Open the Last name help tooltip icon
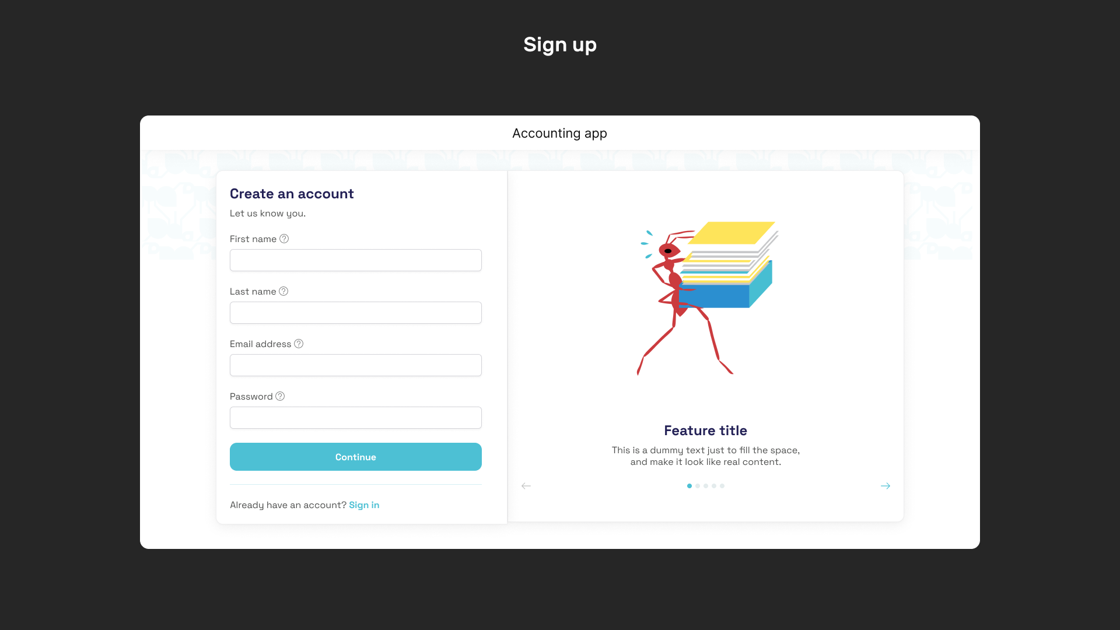Viewport: 1120px width, 630px height. pos(284,291)
